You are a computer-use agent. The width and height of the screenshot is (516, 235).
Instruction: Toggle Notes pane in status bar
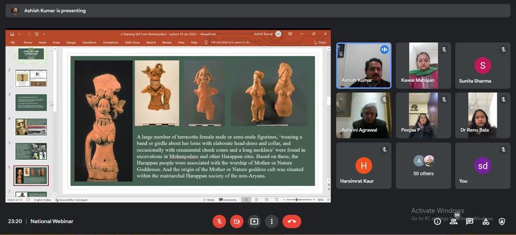coord(209,200)
